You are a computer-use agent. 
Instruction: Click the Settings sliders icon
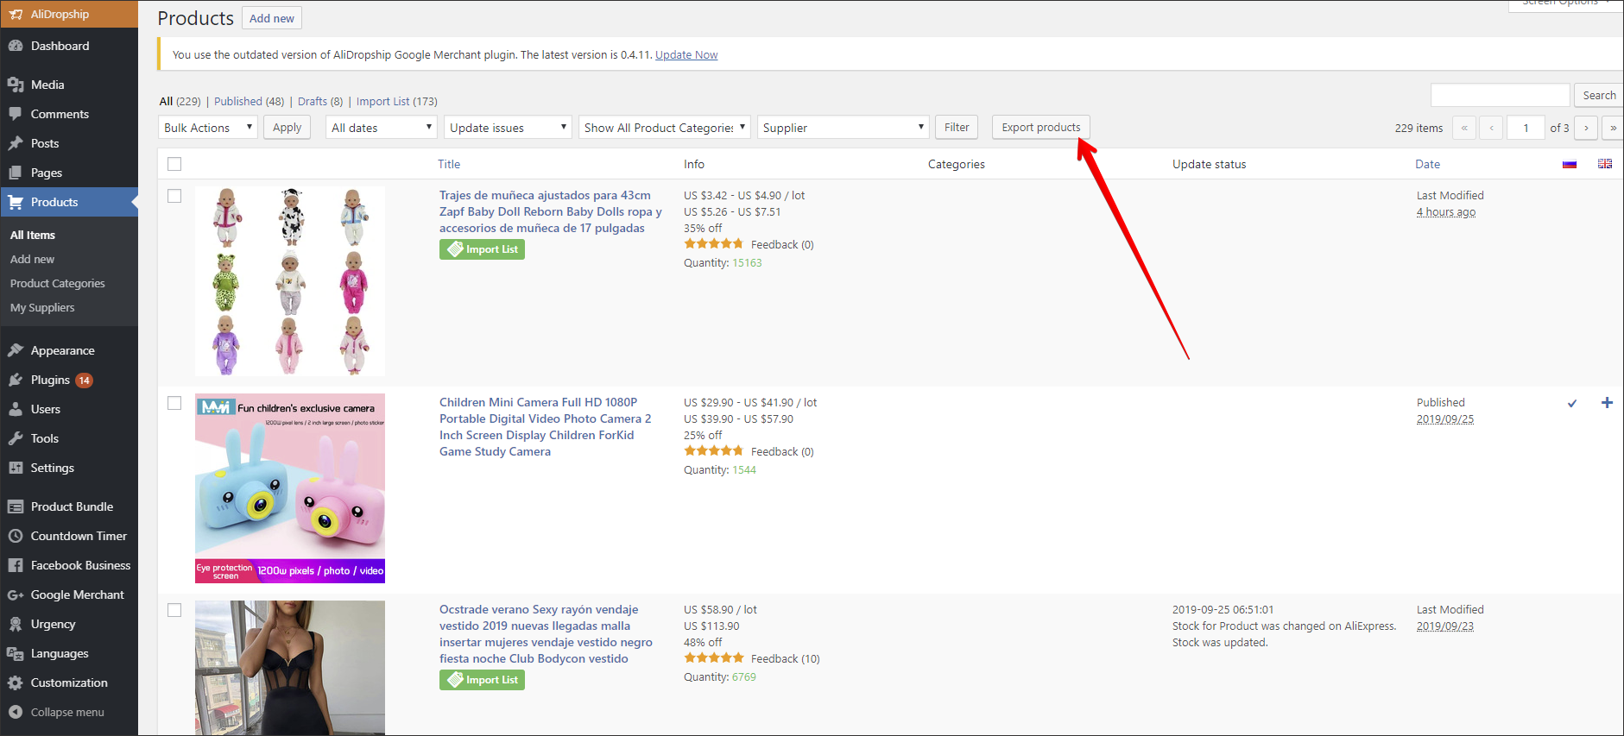(16, 468)
